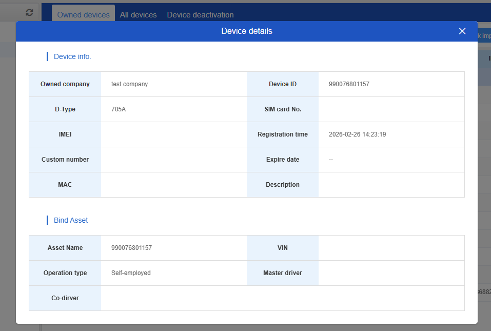The height and width of the screenshot is (331, 491).
Task: Close the Device details dialog
Action: [x=462, y=31]
